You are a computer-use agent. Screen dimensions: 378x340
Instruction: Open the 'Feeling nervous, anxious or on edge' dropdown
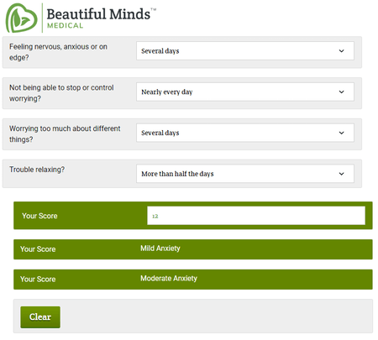(245, 50)
